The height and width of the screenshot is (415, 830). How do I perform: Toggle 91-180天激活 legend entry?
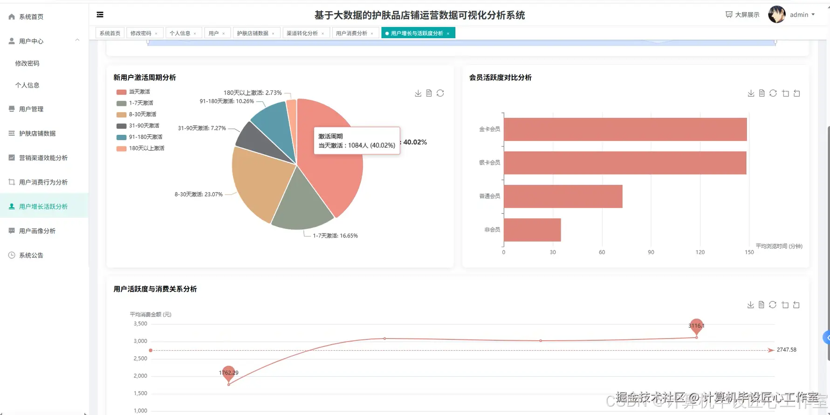click(139, 137)
